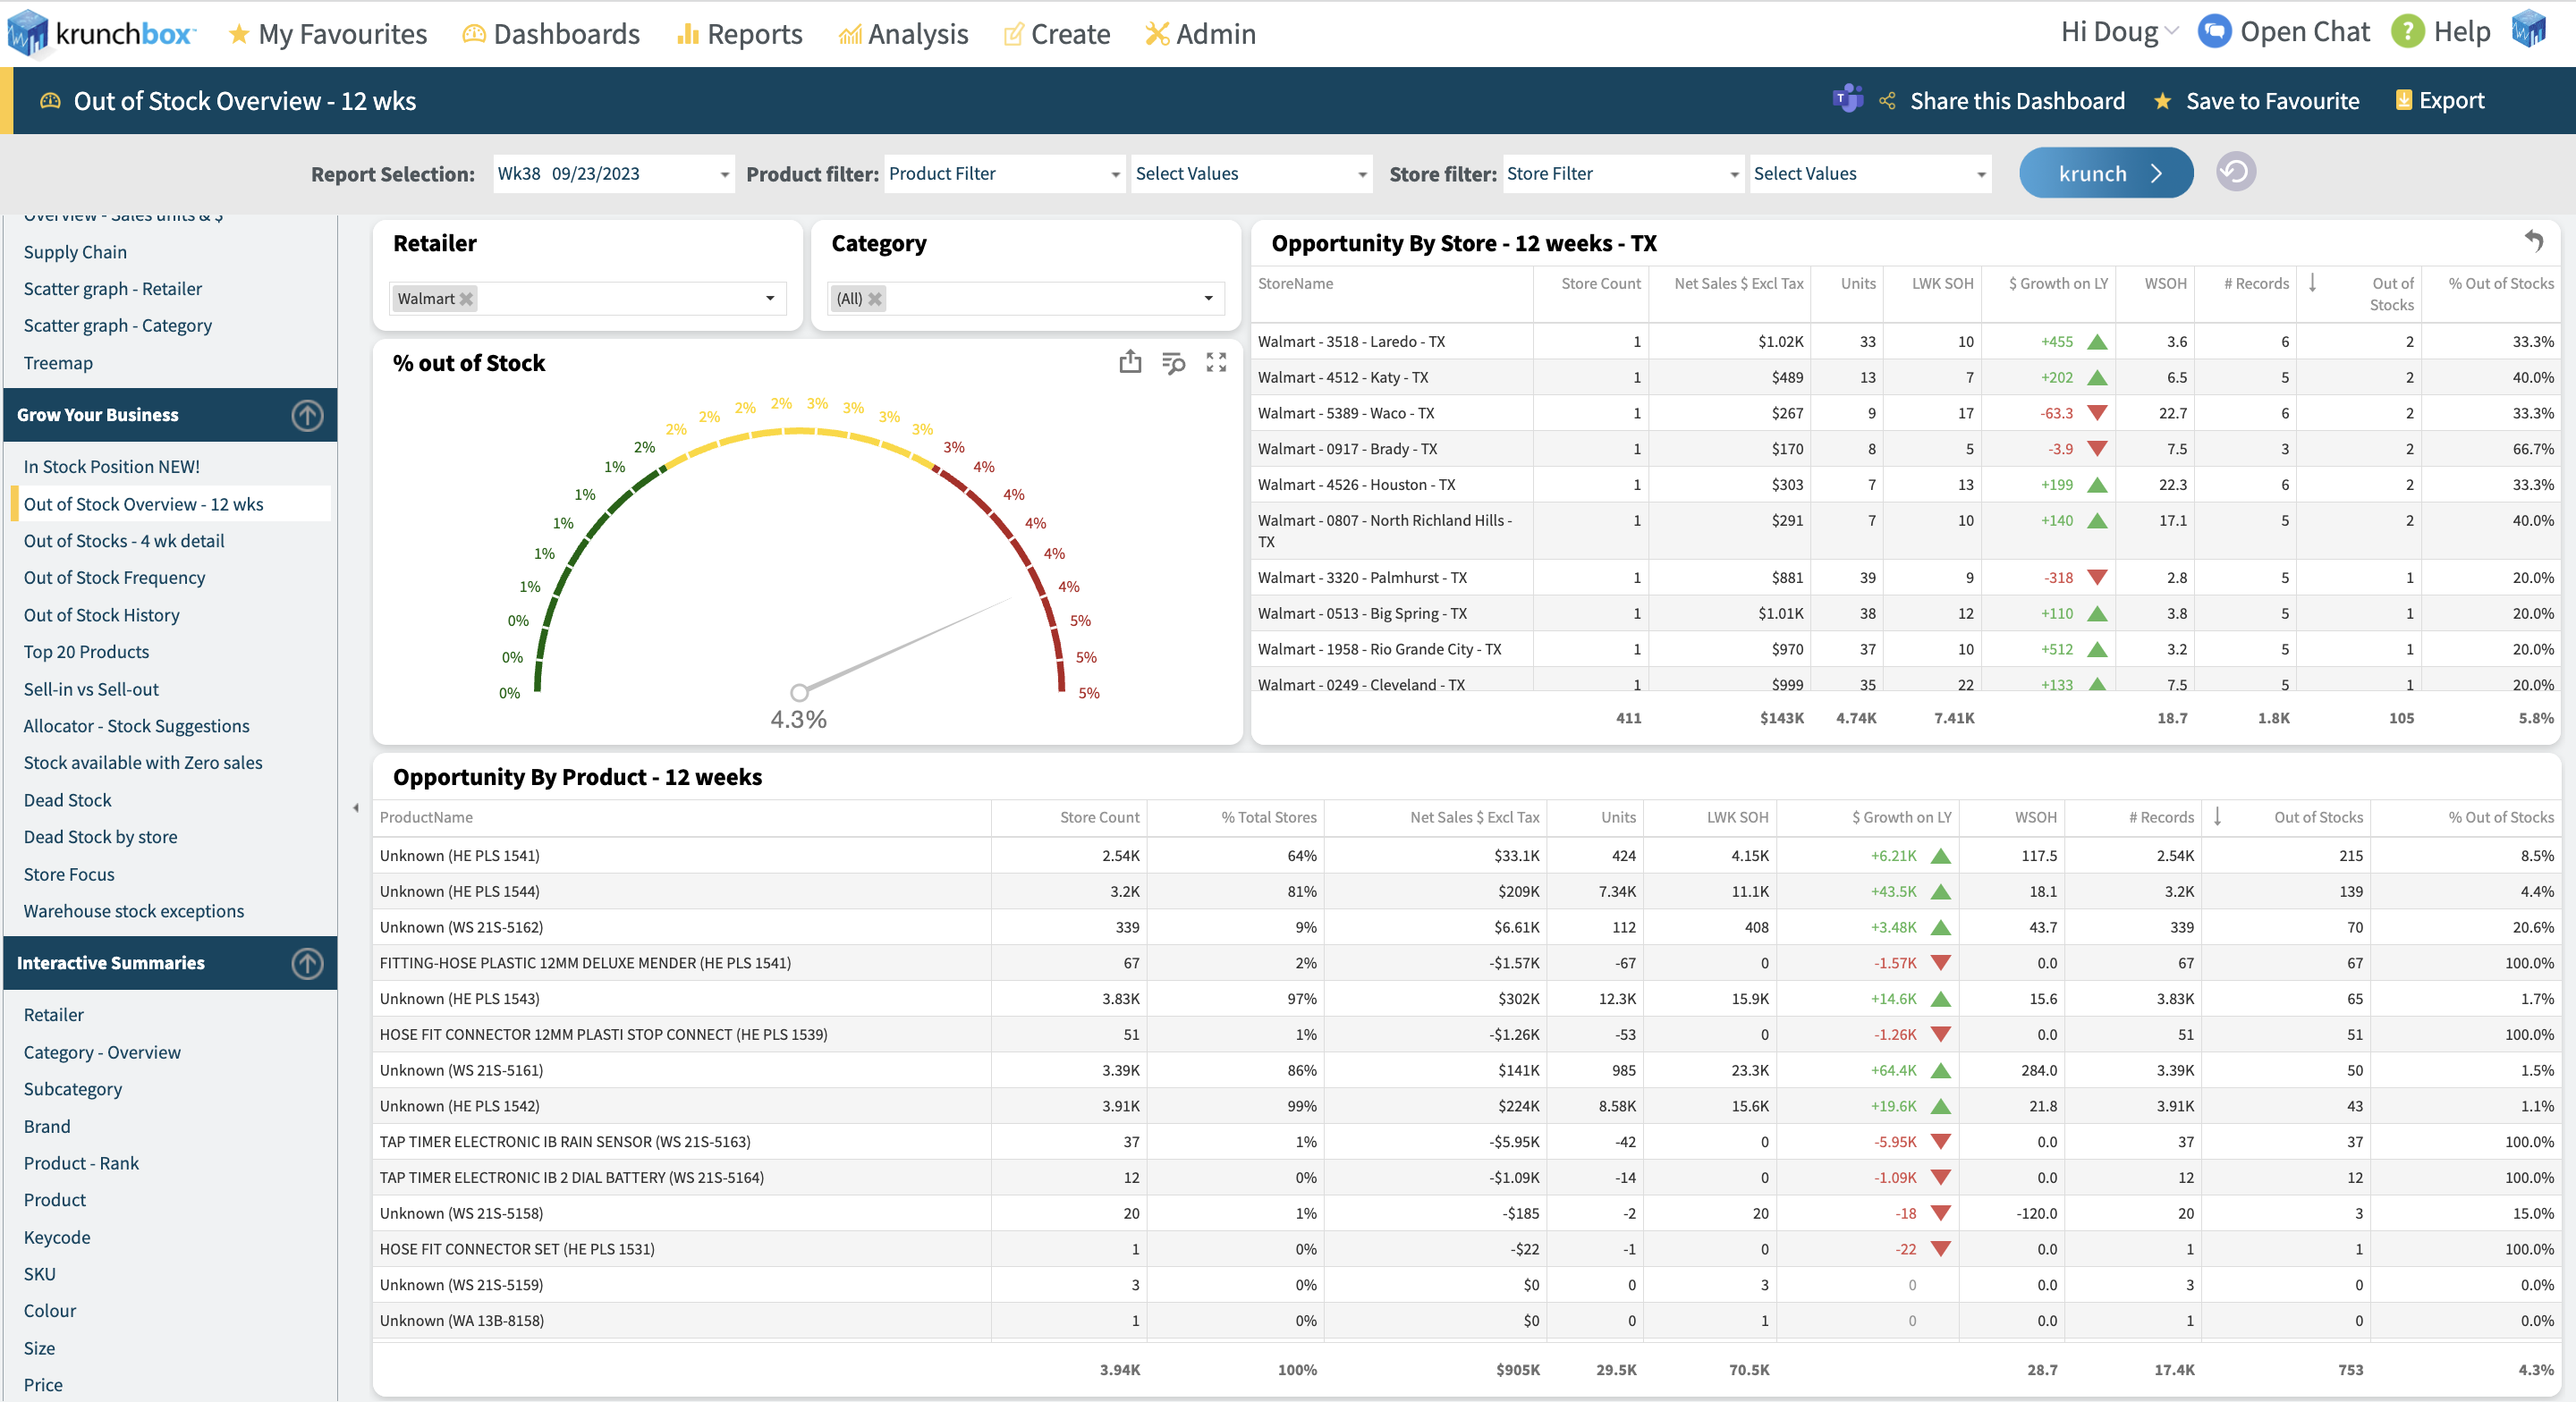Open the Dead Stock by store report

100,837
